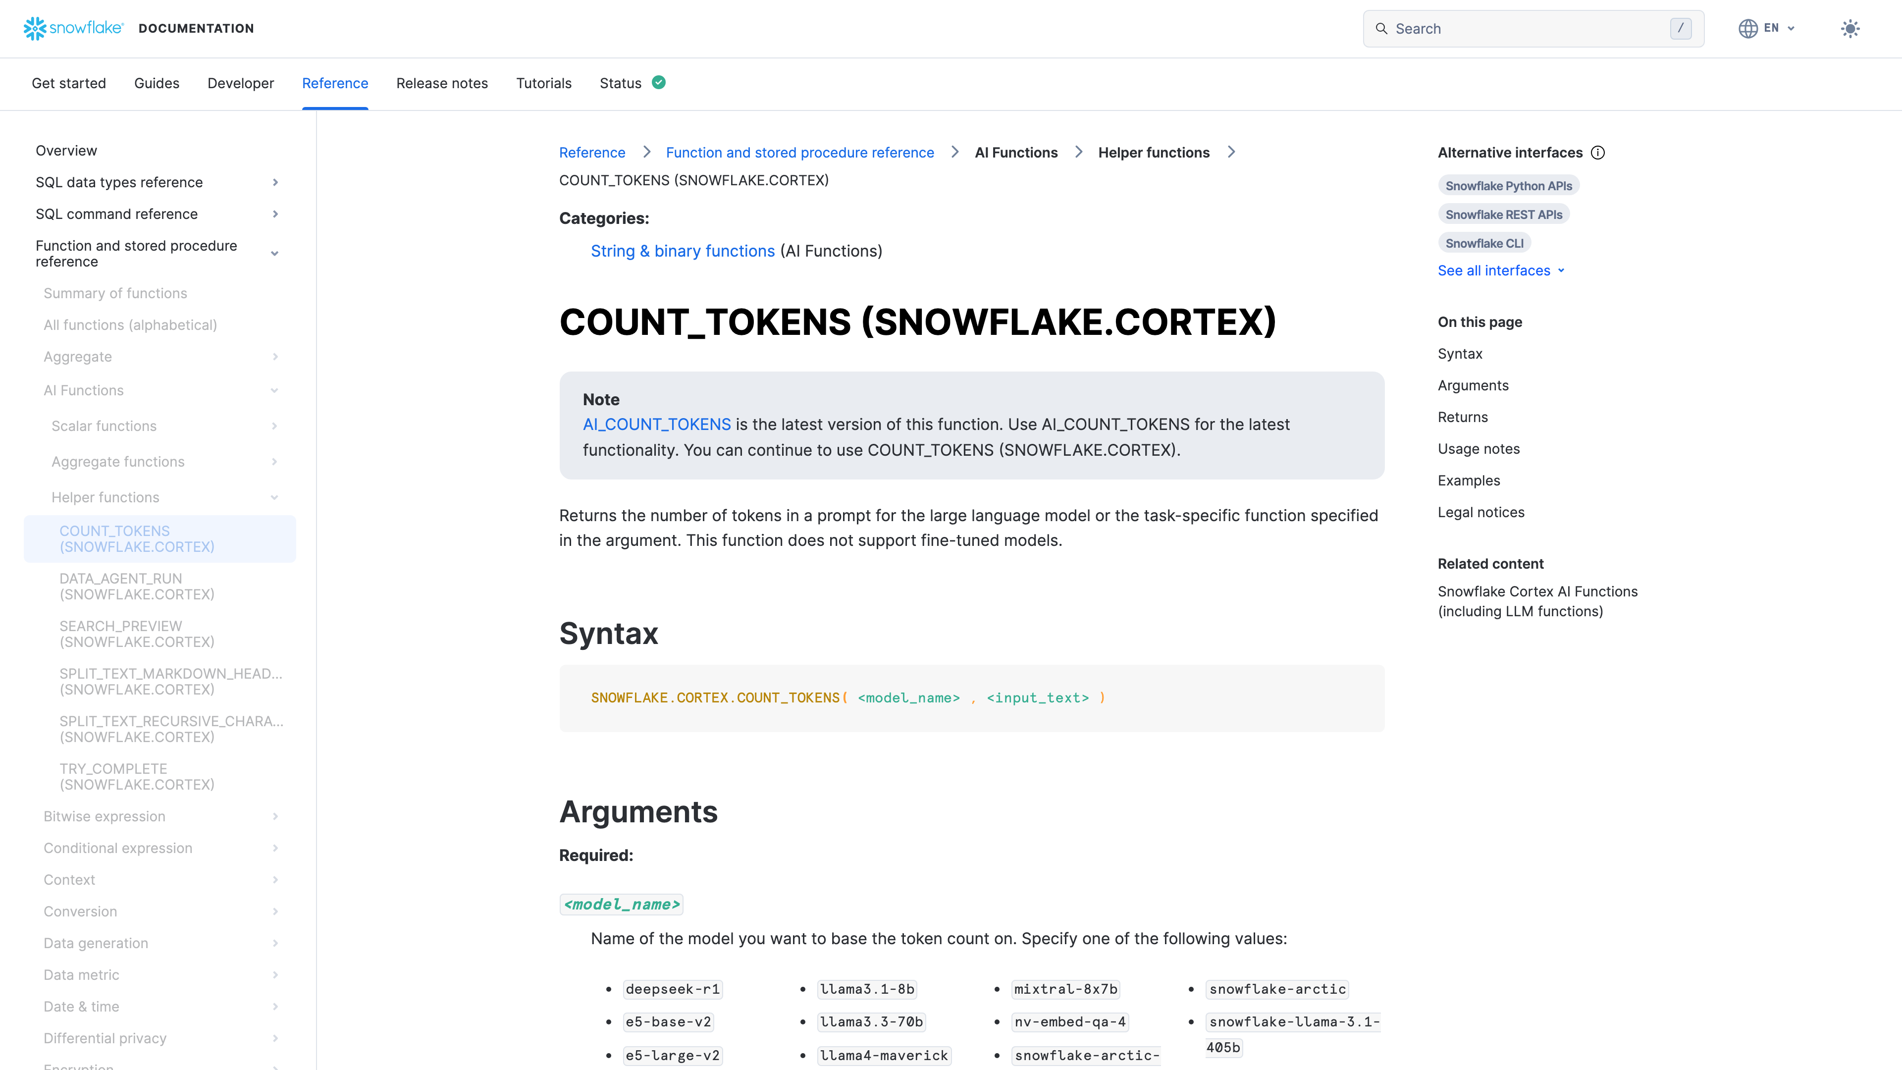The image size is (1902, 1070).
Task: Collapse Function and stored procedure reference
Action: point(275,253)
